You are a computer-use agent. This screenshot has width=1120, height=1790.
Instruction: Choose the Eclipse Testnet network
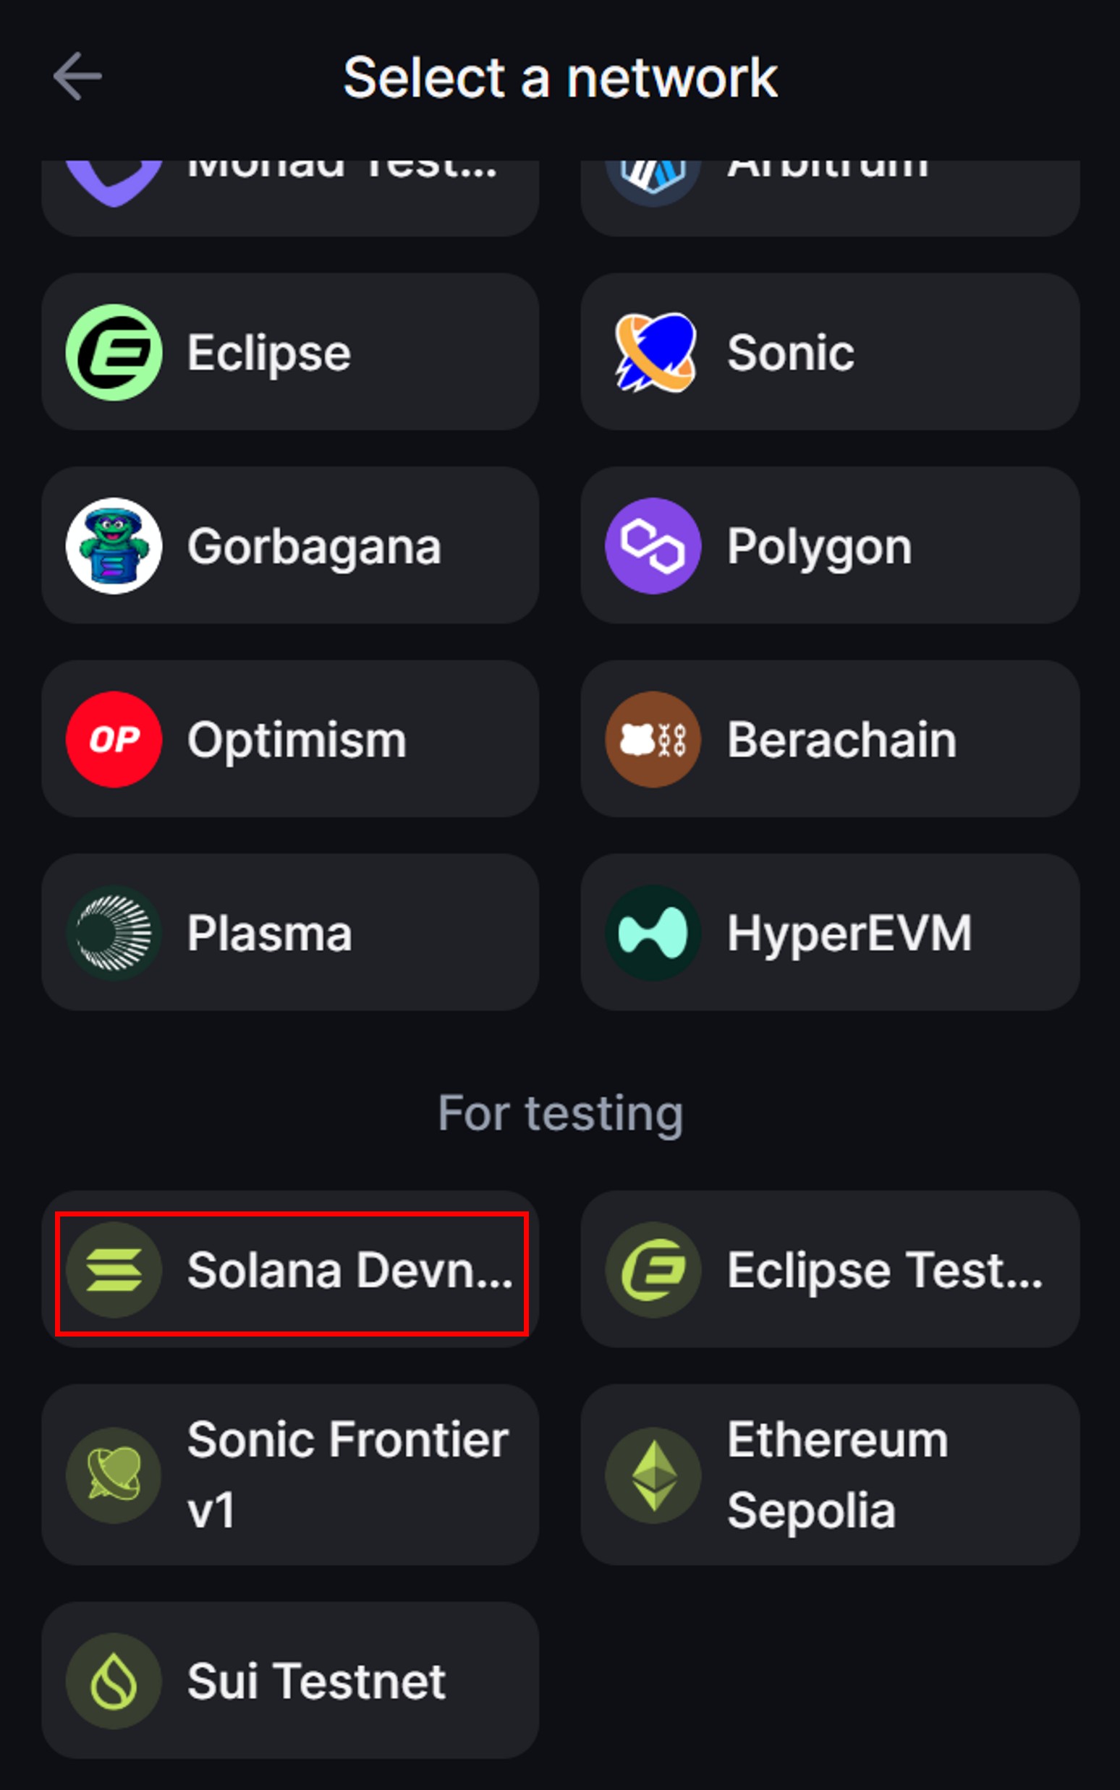[830, 1269]
